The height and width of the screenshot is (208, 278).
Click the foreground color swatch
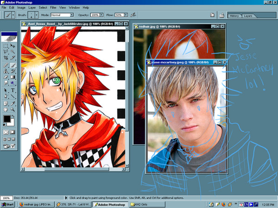pyautogui.click(x=7, y=119)
